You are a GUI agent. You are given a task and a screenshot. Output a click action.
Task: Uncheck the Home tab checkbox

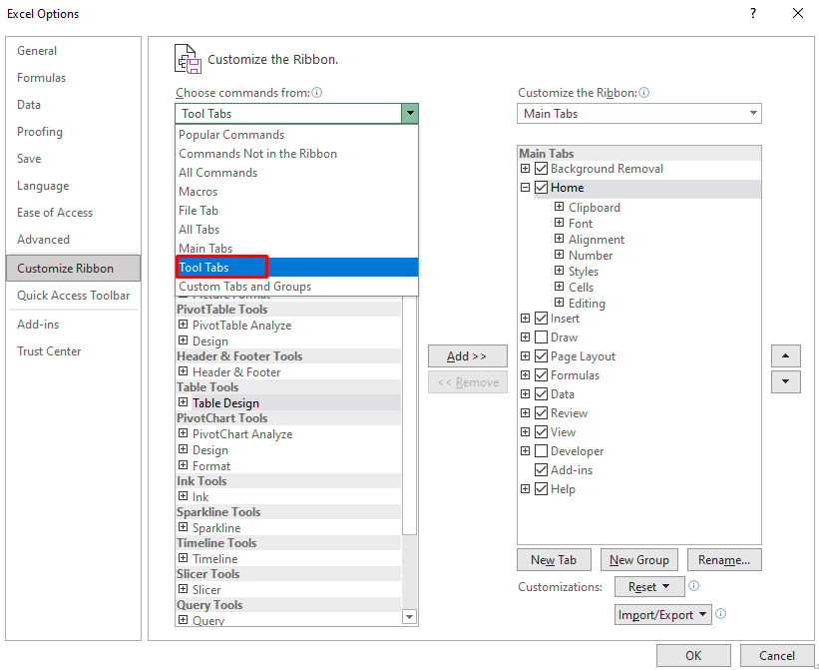coord(541,187)
